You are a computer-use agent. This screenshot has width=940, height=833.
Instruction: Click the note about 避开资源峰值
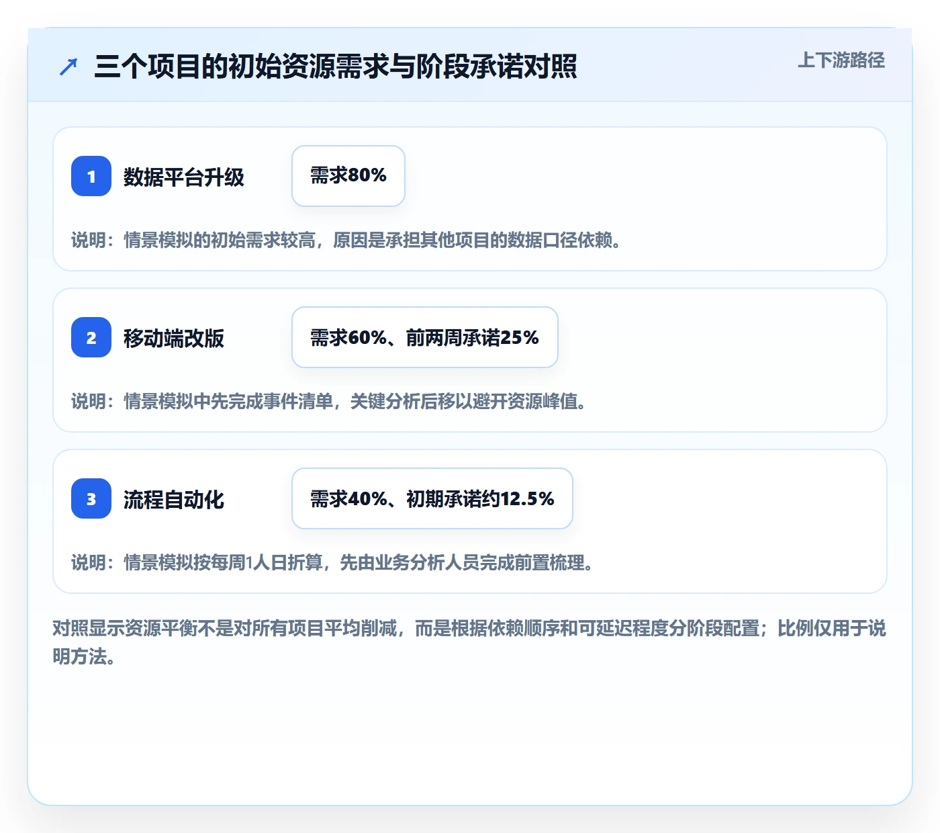329,401
